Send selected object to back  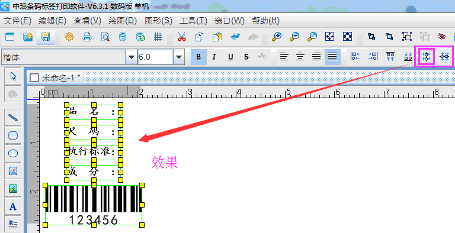(x=389, y=37)
